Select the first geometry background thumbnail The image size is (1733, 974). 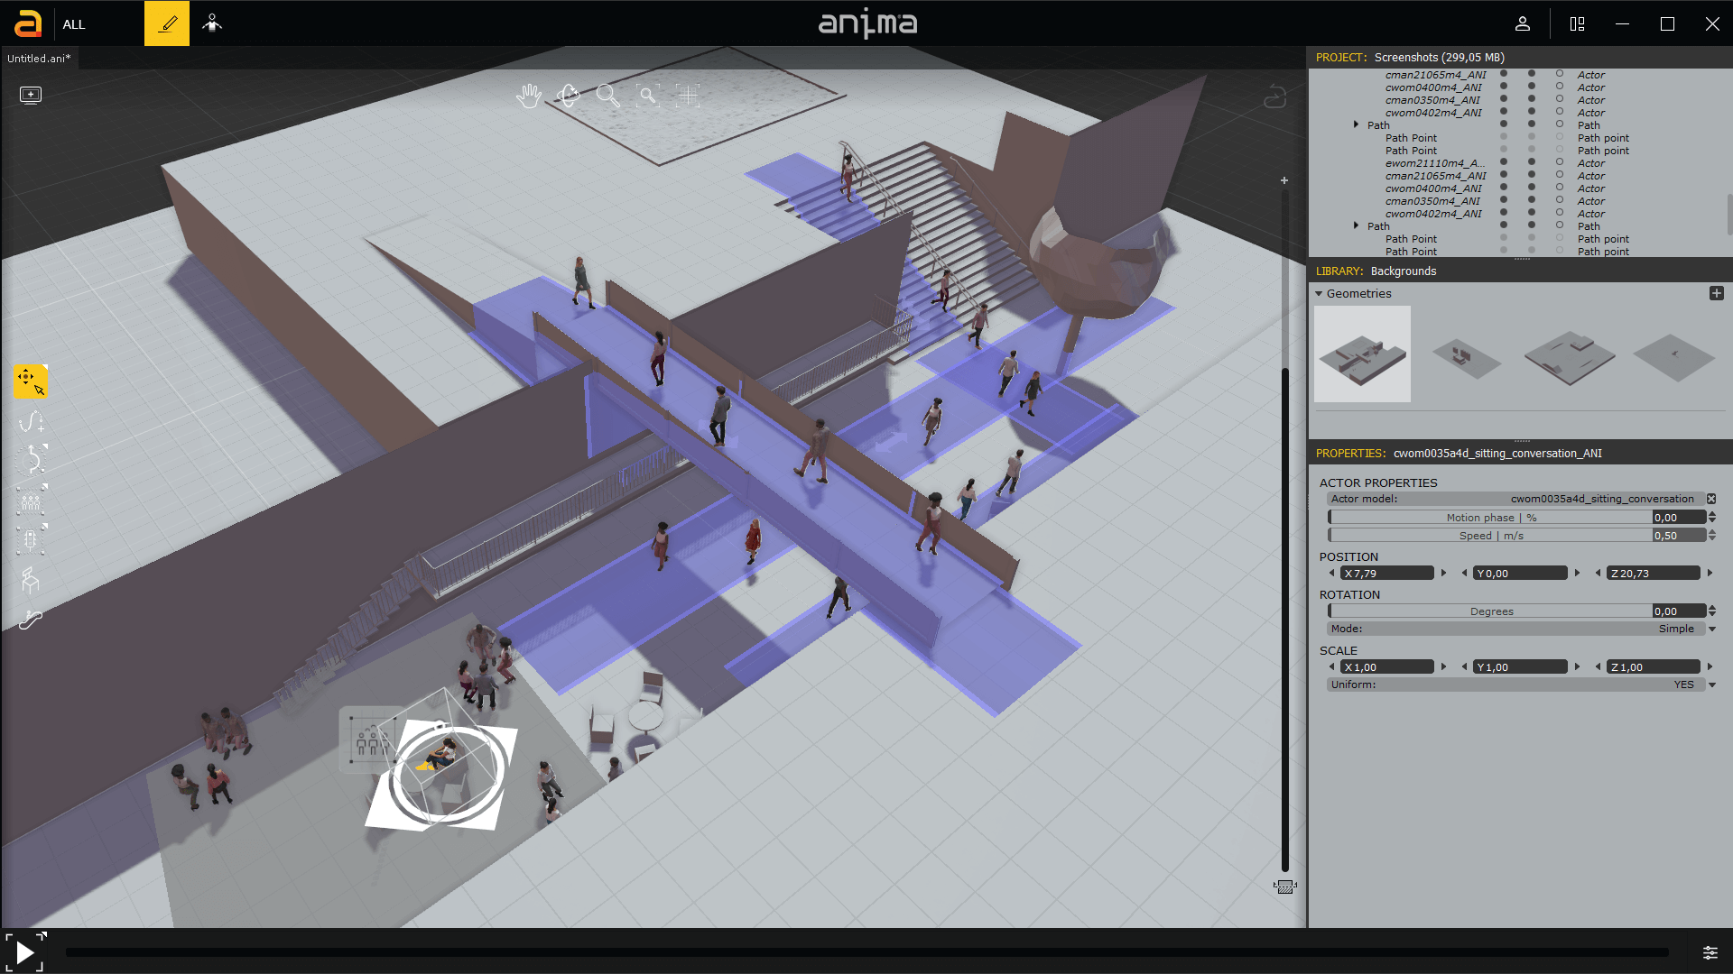[1362, 354]
